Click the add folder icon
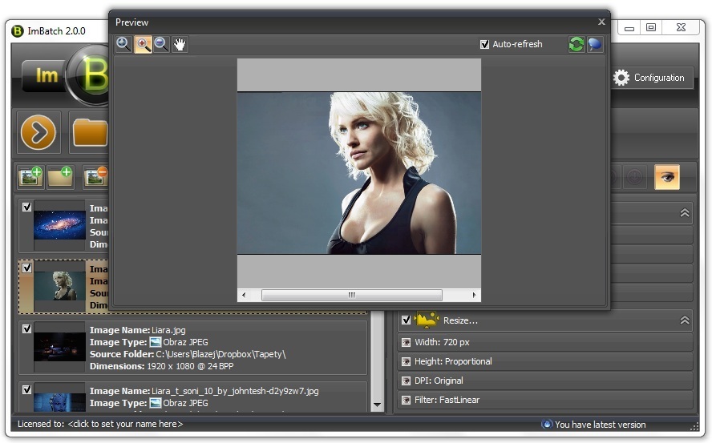 (x=60, y=176)
